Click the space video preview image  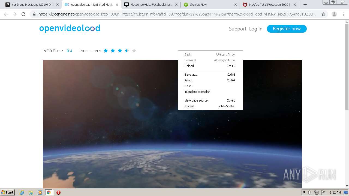[x=172, y=124]
